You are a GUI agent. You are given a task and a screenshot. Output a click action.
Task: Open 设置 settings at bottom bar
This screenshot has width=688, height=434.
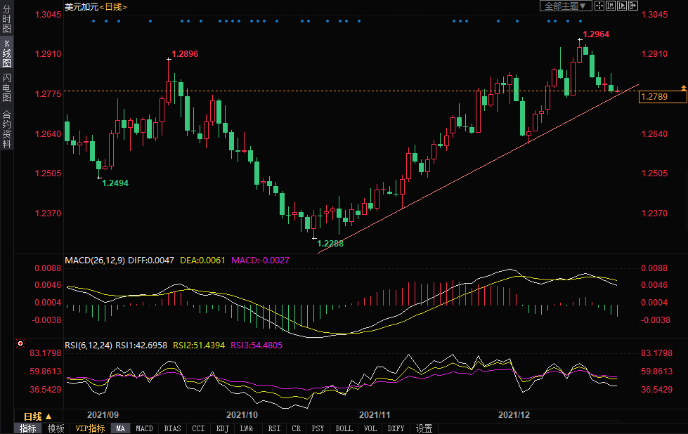point(424,428)
